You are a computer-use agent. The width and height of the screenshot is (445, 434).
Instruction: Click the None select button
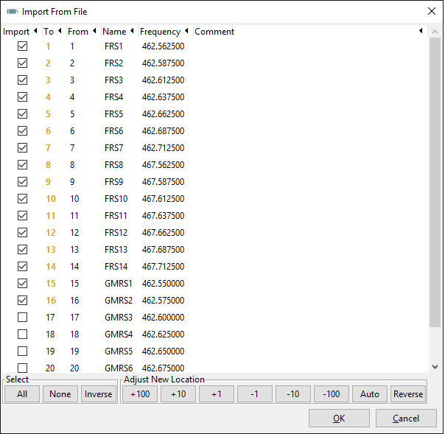point(60,394)
